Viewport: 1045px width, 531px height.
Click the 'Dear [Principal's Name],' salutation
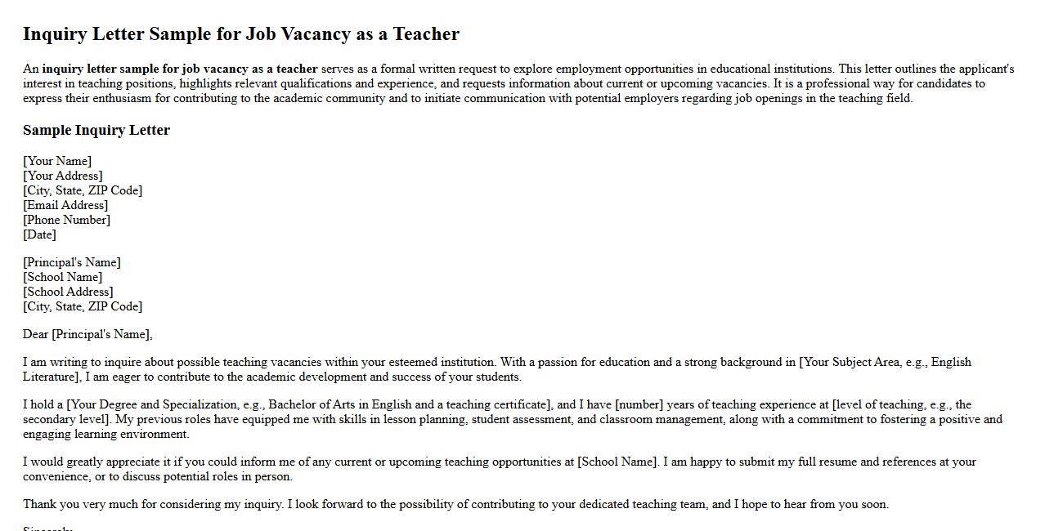87,334
